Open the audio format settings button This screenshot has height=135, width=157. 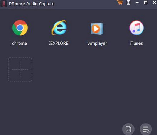click(128, 129)
